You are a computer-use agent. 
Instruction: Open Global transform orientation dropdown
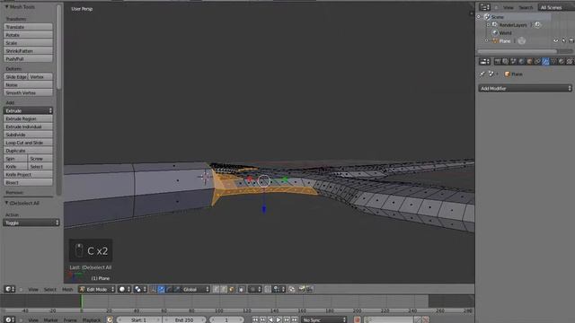196,289
